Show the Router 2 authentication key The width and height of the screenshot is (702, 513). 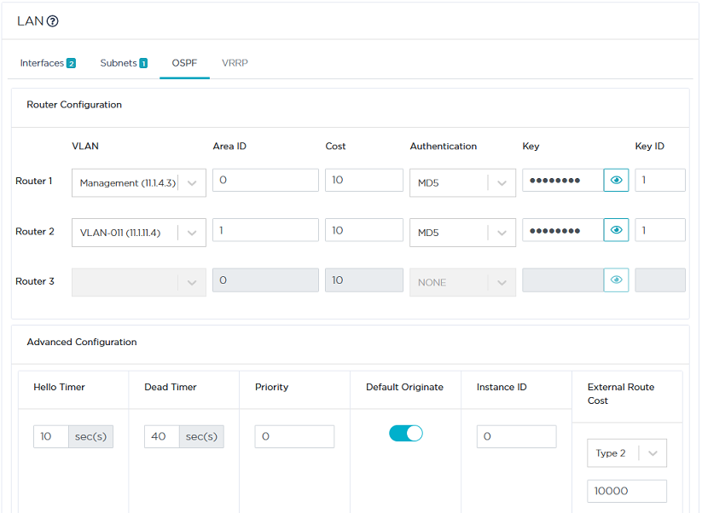(x=616, y=229)
